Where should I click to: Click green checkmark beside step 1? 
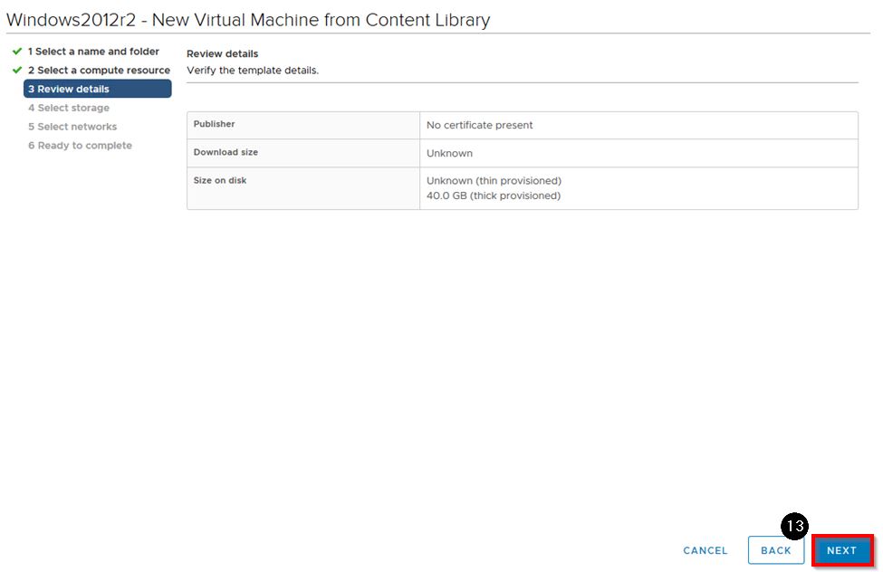(17, 52)
